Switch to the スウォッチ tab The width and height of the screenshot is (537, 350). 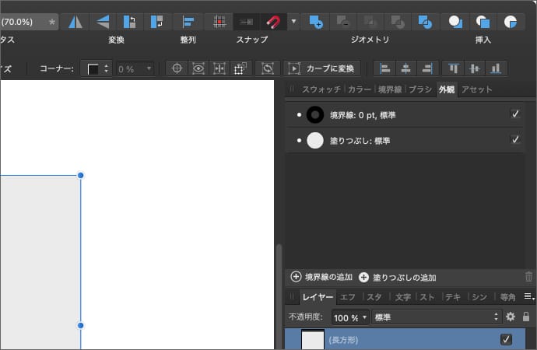[321, 89]
